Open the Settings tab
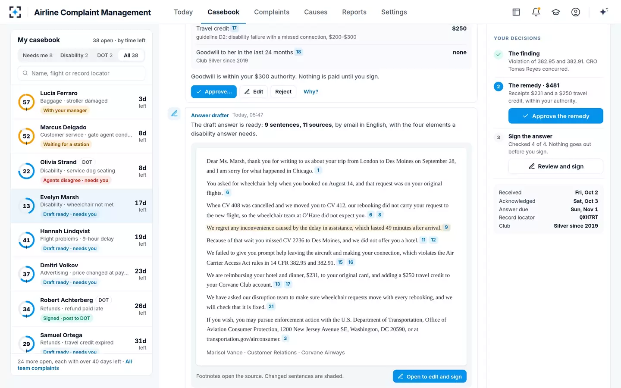Image resolution: width=621 pixels, height=388 pixels. [x=394, y=12]
